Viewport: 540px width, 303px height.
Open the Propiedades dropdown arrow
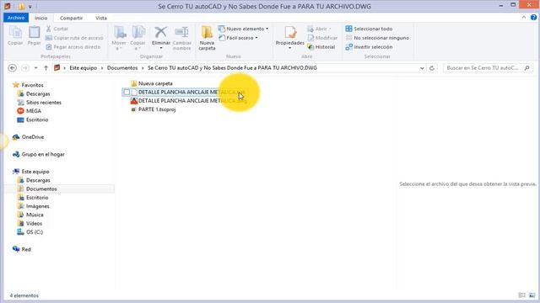(x=290, y=48)
